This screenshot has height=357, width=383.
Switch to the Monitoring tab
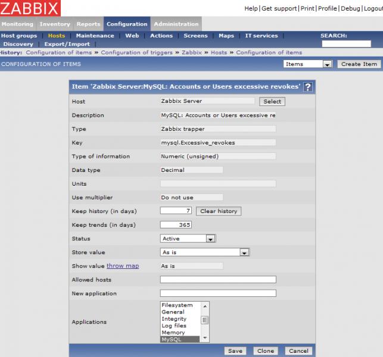[17, 24]
